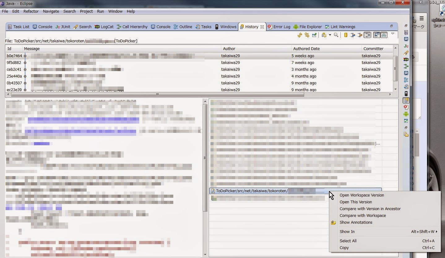Viewport: 445px width, 258px height.
Task: Switch to the Error Log tab
Action: tap(279, 27)
